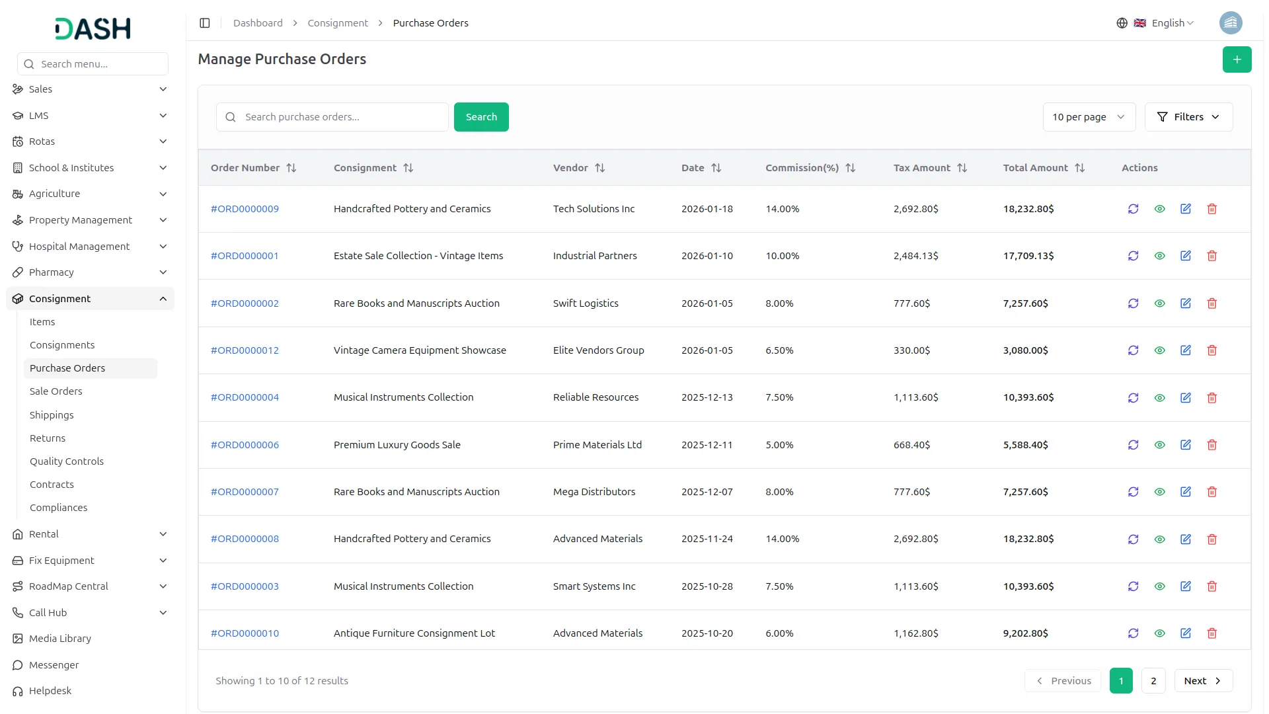Click refresh icon for order #ORD0000002
1269x714 pixels.
coord(1133,303)
